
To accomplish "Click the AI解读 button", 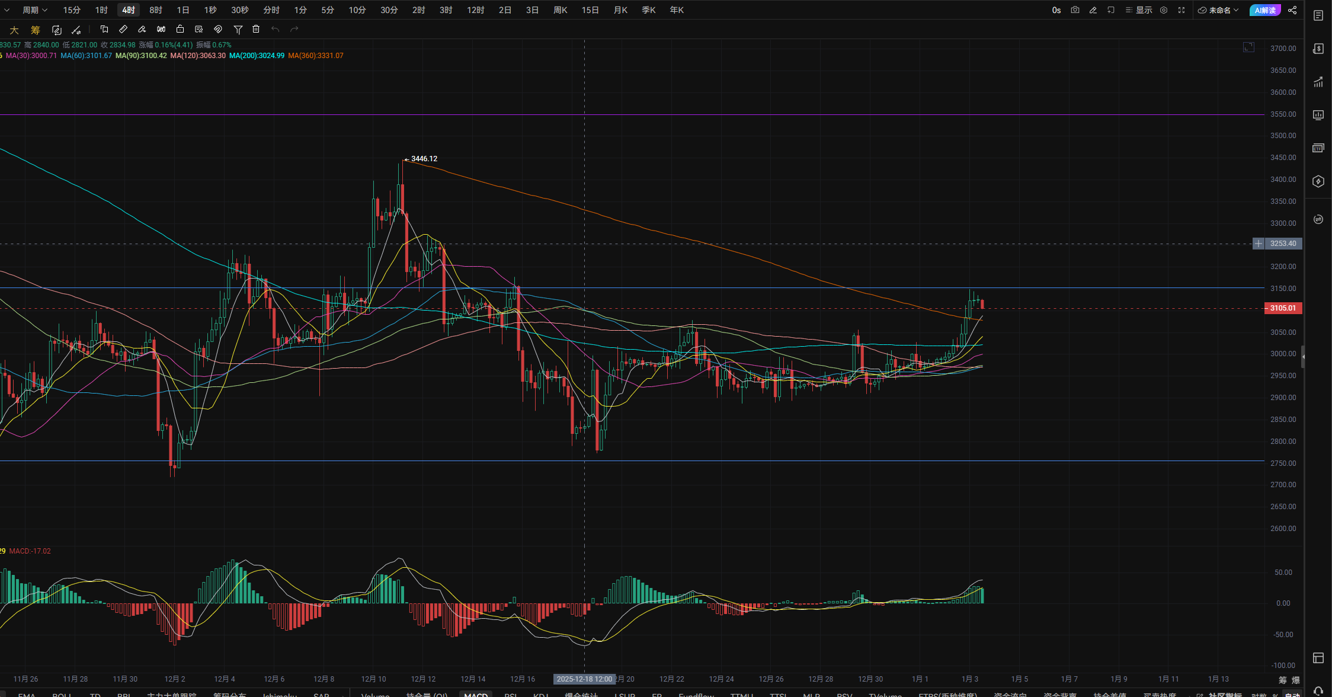I will point(1264,10).
